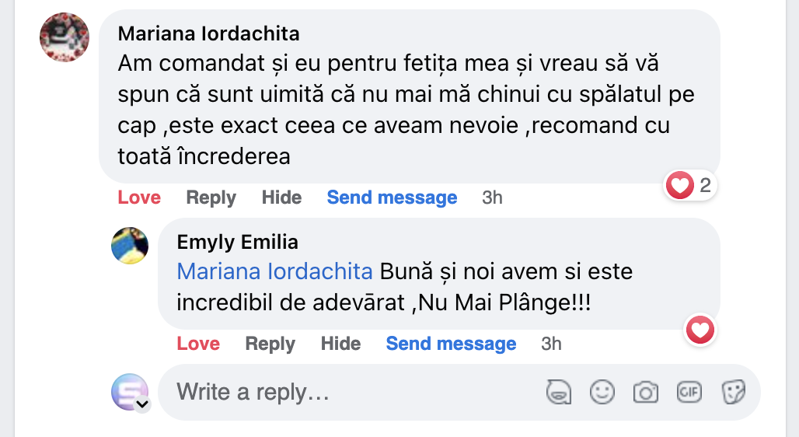This screenshot has width=799, height=437.
Task: View heart reaction on Emyly Emilia's reply
Action: pyautogui.click(x=700, y=331)
